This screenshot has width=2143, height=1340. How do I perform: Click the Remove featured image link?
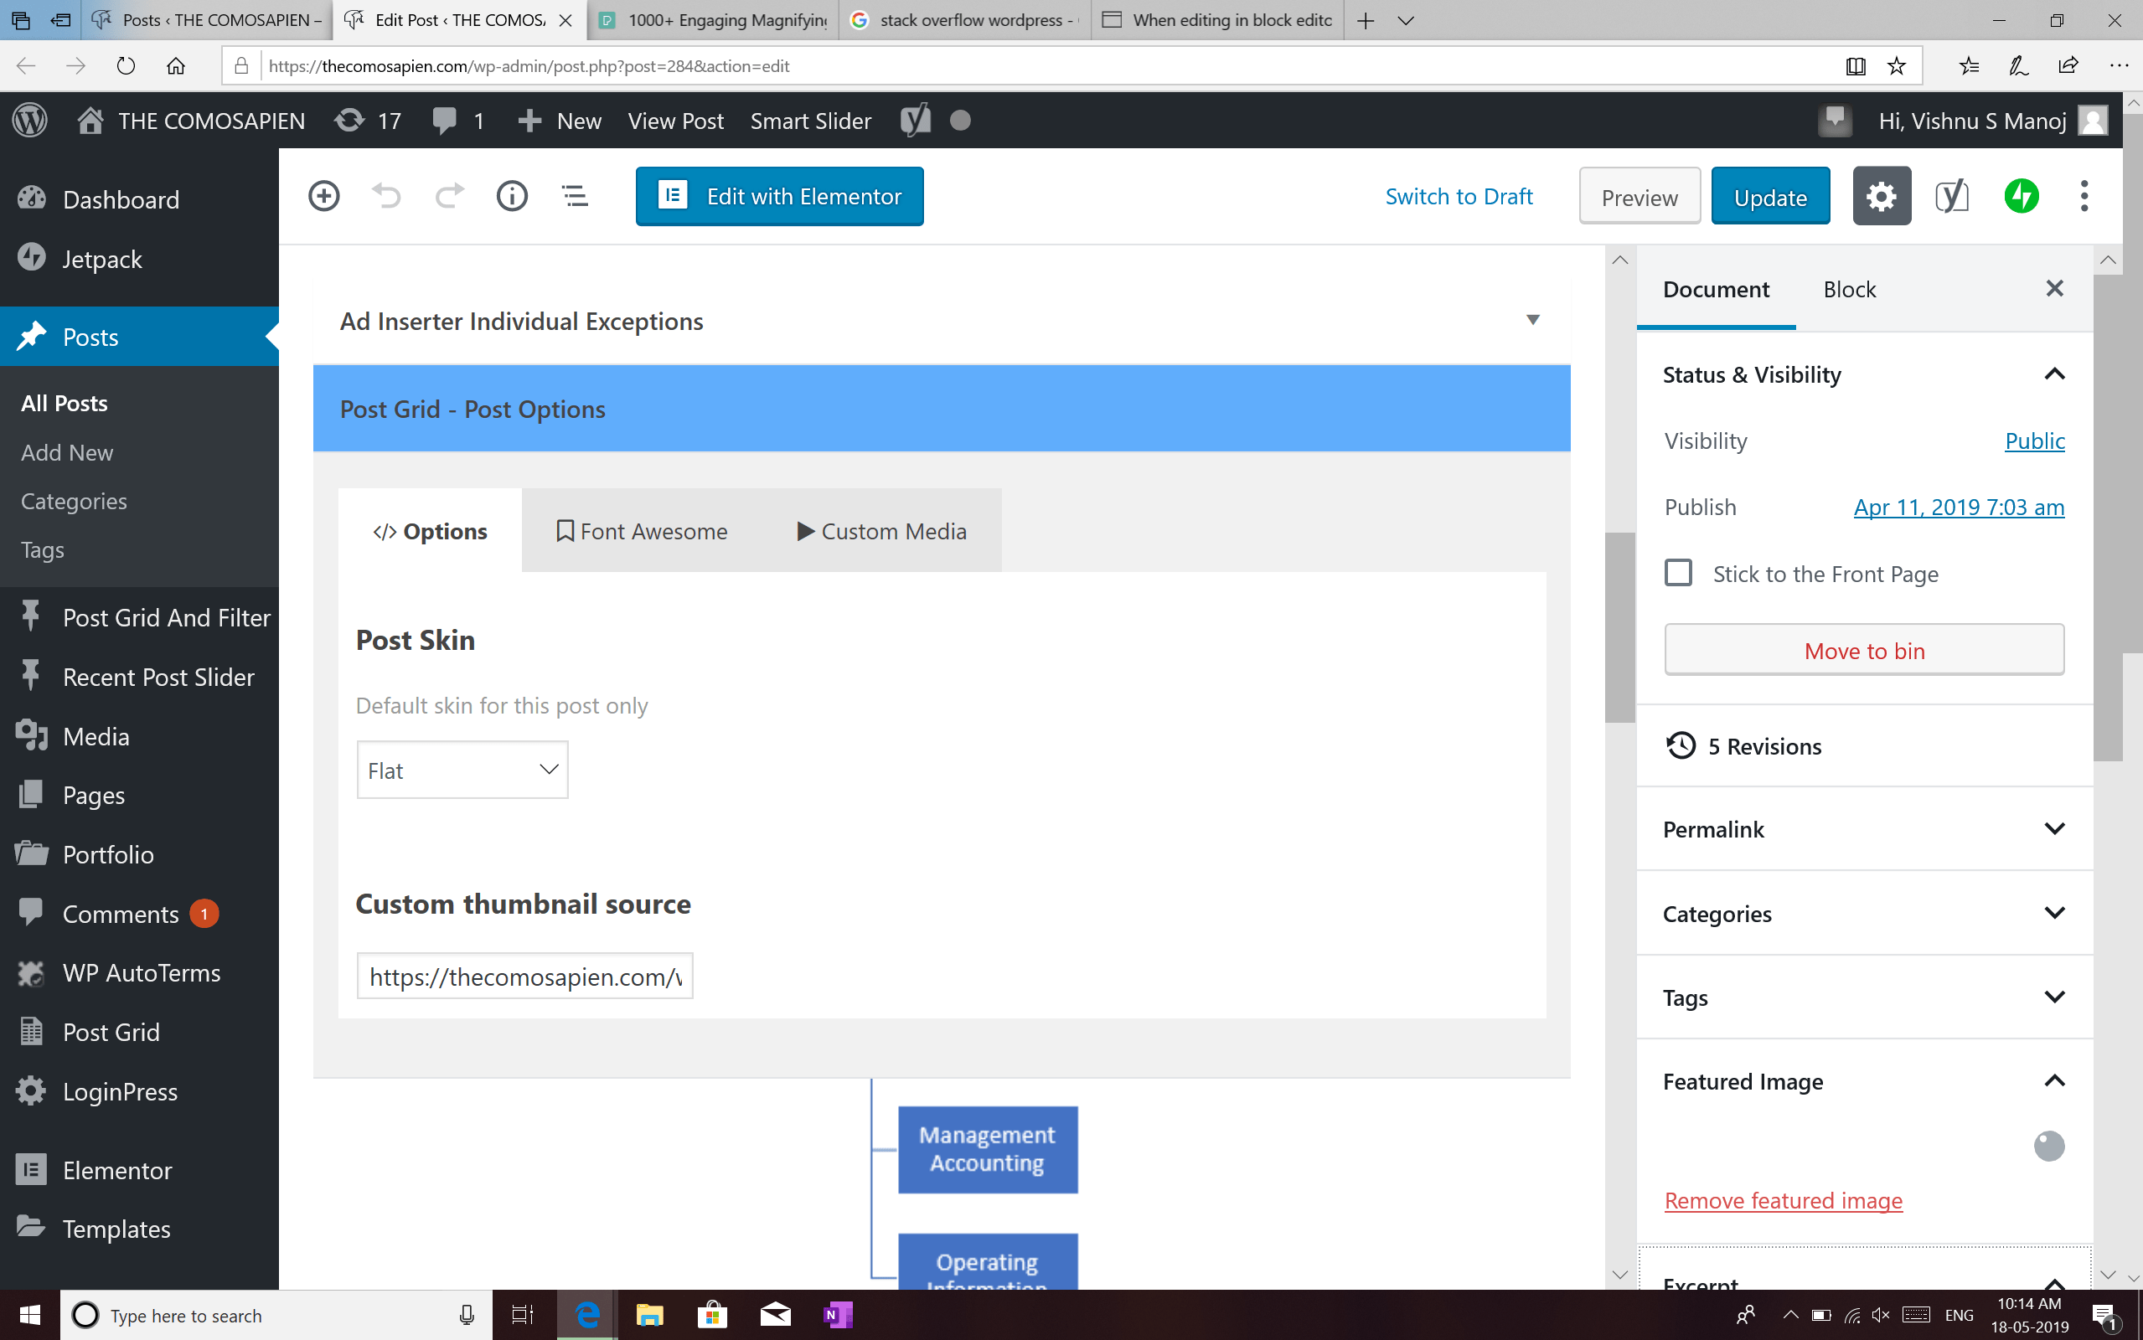click(1782, 1200)
